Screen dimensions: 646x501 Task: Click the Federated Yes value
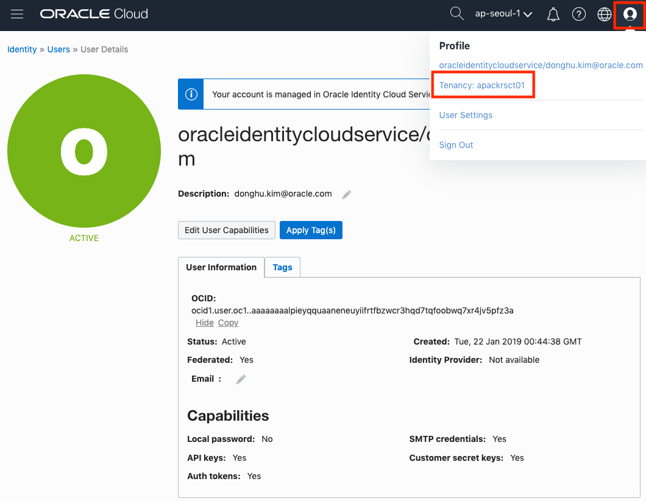coord(246,360)
